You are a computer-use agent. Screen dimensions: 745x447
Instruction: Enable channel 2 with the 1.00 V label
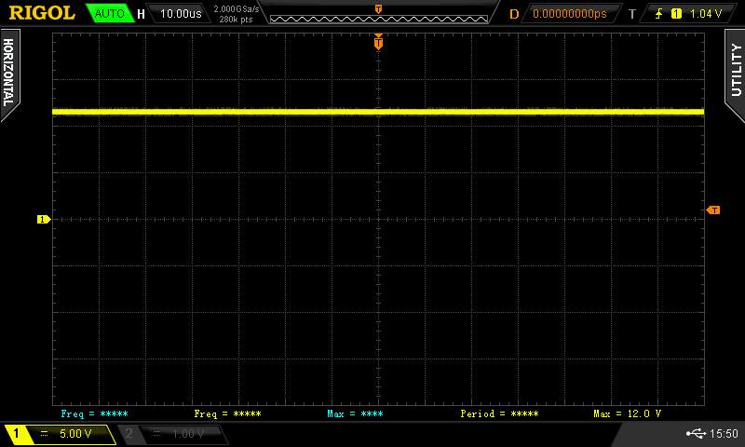[172, 434]
